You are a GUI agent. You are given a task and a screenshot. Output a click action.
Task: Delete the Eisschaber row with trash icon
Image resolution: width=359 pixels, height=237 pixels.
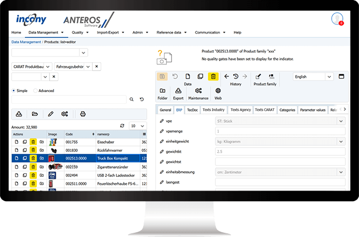pyautogui.click(x=33, y=142)
